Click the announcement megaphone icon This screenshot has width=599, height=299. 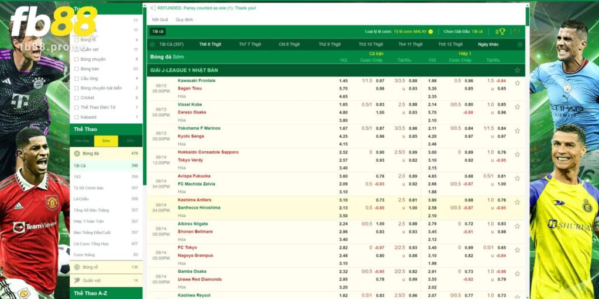[153, 8]
